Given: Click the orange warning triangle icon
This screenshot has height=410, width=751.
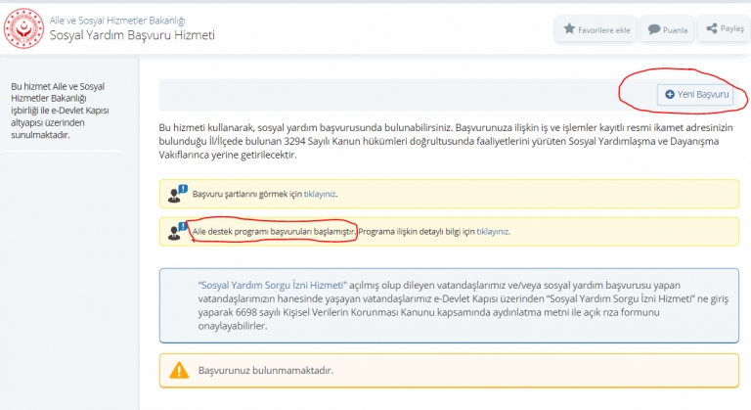Looking at the screenshot, I should pos(179,370).
